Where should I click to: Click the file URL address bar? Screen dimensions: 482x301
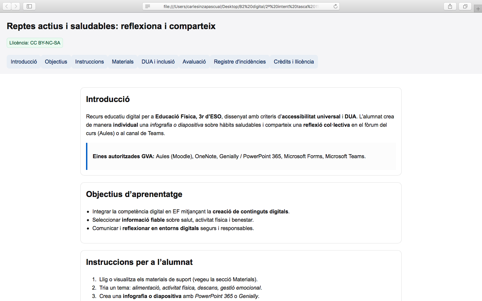pos(240,6)
